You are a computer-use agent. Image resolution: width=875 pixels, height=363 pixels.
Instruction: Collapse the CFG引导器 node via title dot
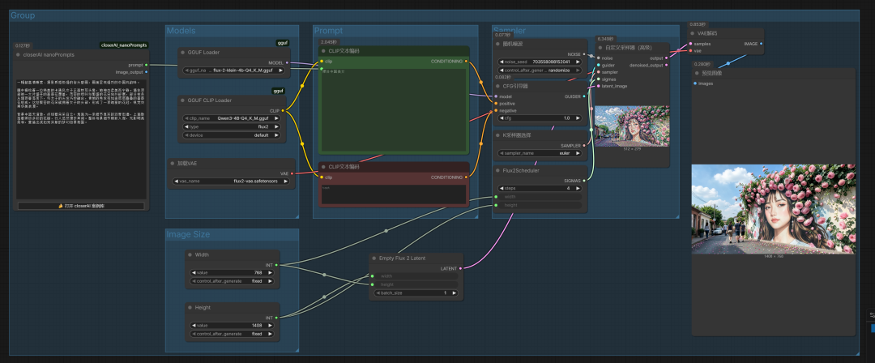point(497,87)
